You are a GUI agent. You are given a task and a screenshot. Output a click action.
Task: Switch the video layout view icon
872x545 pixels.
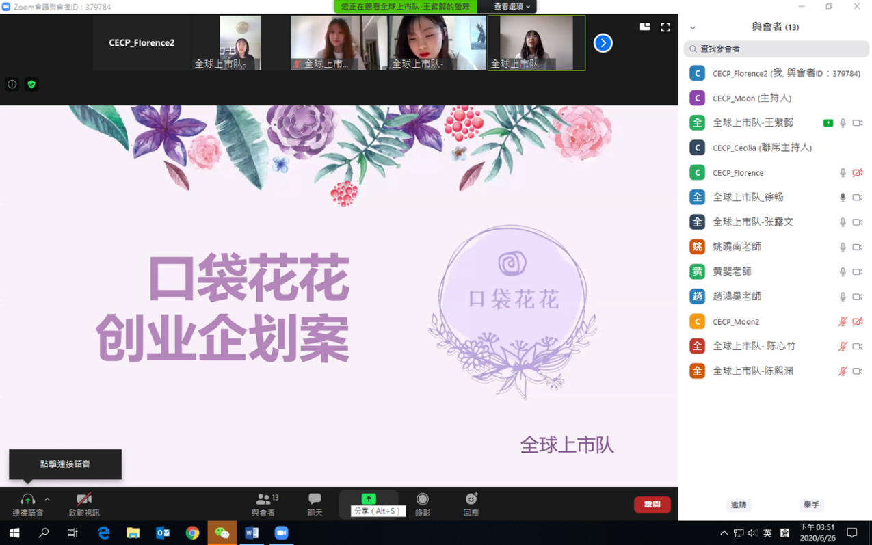[x=644, y=27]
